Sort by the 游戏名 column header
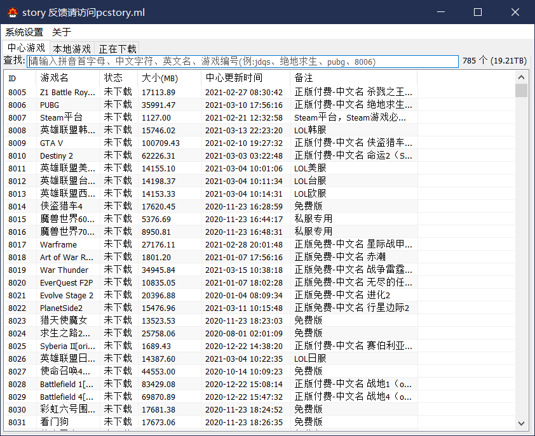 click(67, 78)
